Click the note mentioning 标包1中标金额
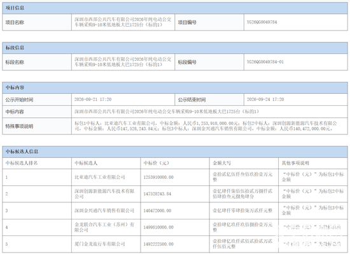Screen dimensions: 350x255 click(x=313, y=178)
